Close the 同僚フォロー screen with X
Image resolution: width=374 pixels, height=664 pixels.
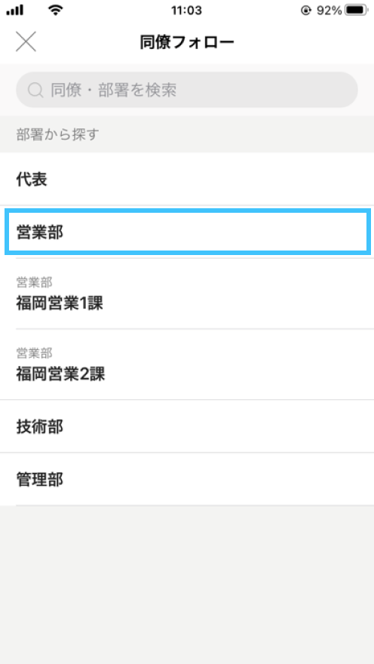coord(26,42)
